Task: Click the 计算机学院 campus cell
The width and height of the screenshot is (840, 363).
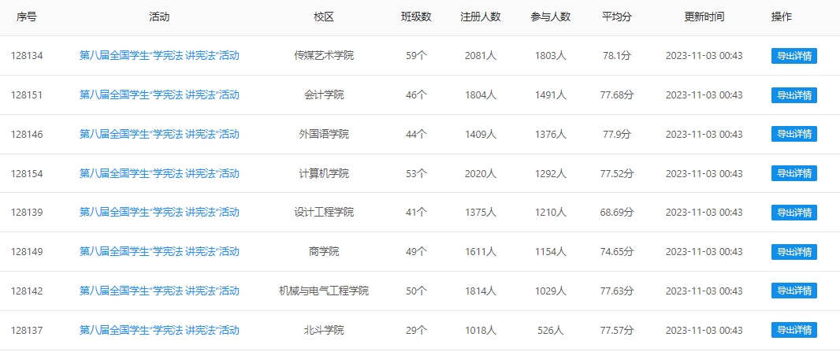Action: click(x=324, y=173)
